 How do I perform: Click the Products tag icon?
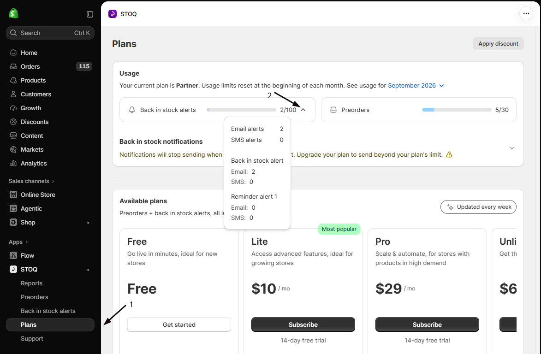[13, 80]
